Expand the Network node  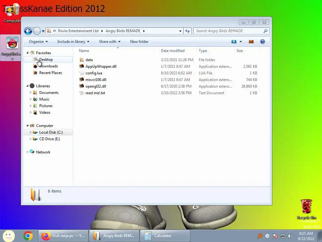(x=27, y=152)
